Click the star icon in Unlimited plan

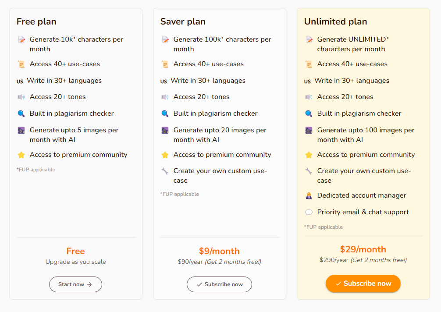[x=309, y=155]
